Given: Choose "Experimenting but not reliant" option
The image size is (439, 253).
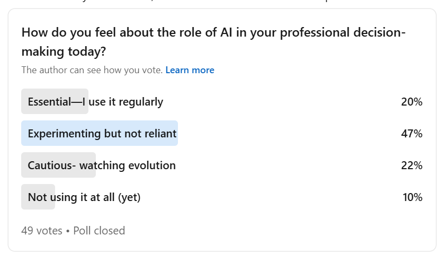Looking at the screenshot, I should 102,134.
